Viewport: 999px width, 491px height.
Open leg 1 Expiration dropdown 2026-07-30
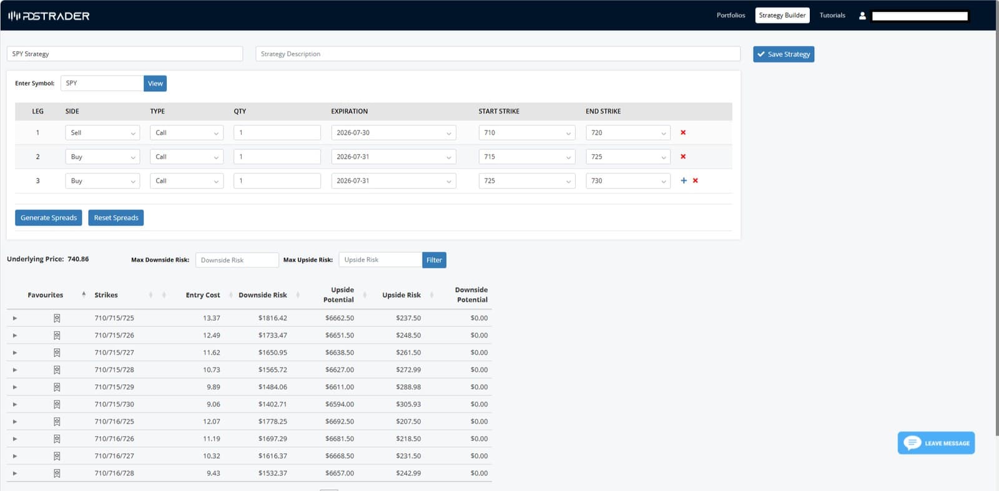tap(393, 133)
